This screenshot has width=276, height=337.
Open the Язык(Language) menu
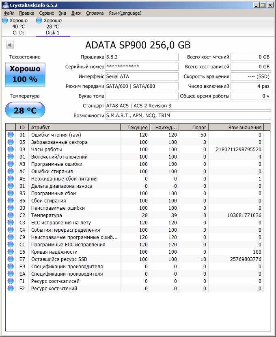tap(125, 13)
